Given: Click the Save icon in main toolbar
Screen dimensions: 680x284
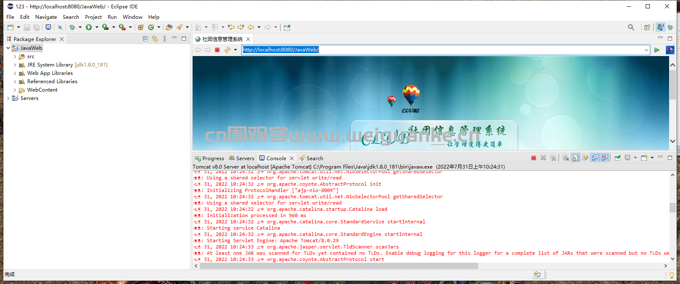Looking at the screenshot, I should (27, 27).
